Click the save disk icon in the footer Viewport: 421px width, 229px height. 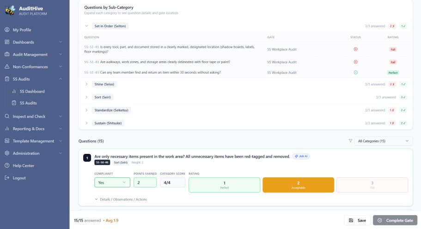351,220
